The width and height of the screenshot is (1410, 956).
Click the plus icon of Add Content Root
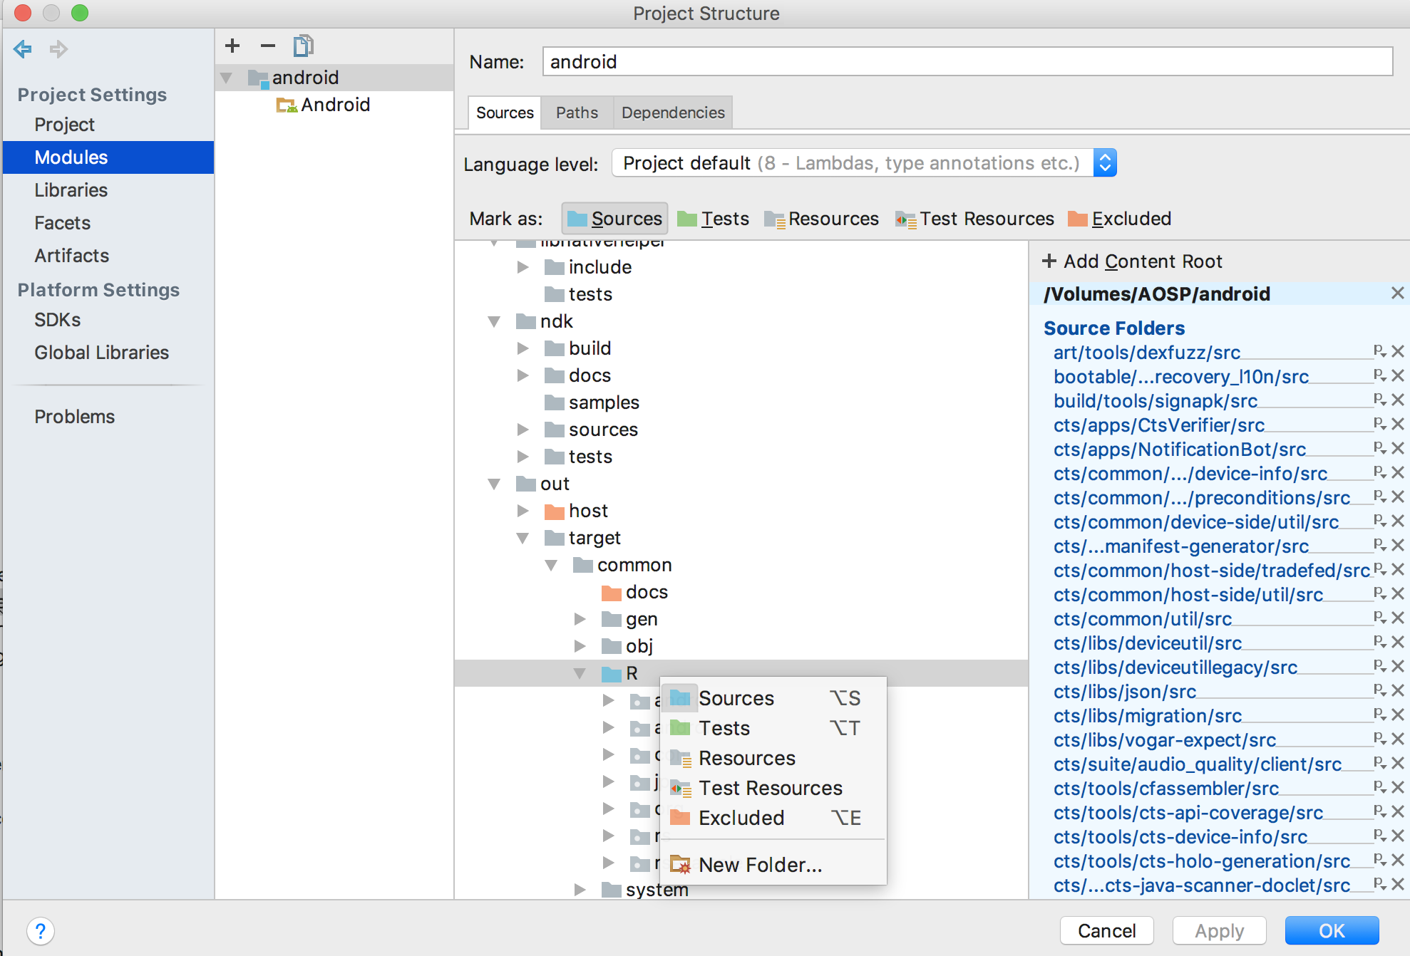[x=1049, y=261]
